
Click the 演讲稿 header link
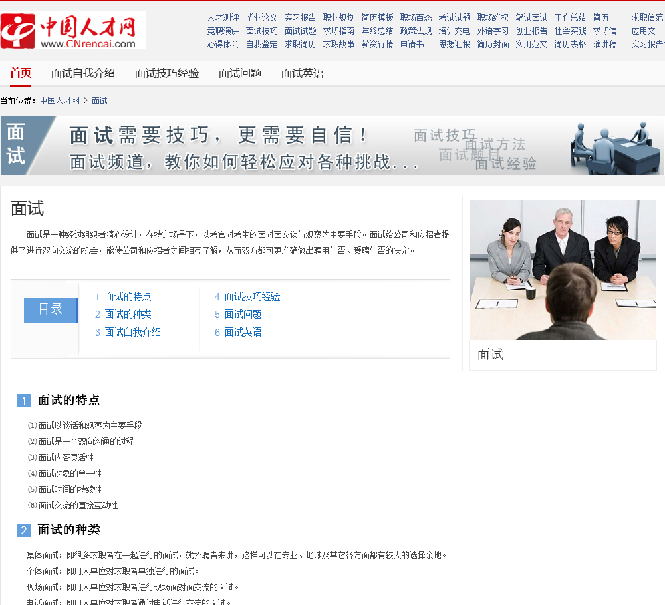coord(605,44)
